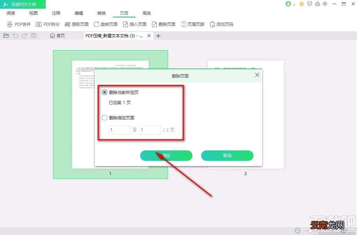Select 删除指定页面 radio option
This screenshot has height=235, width=357.
pyautogui.click(x=105, y=118)
